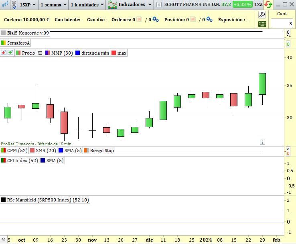
Task: Select the SMA (20) indicator label
Action: (x=43, y=150)
